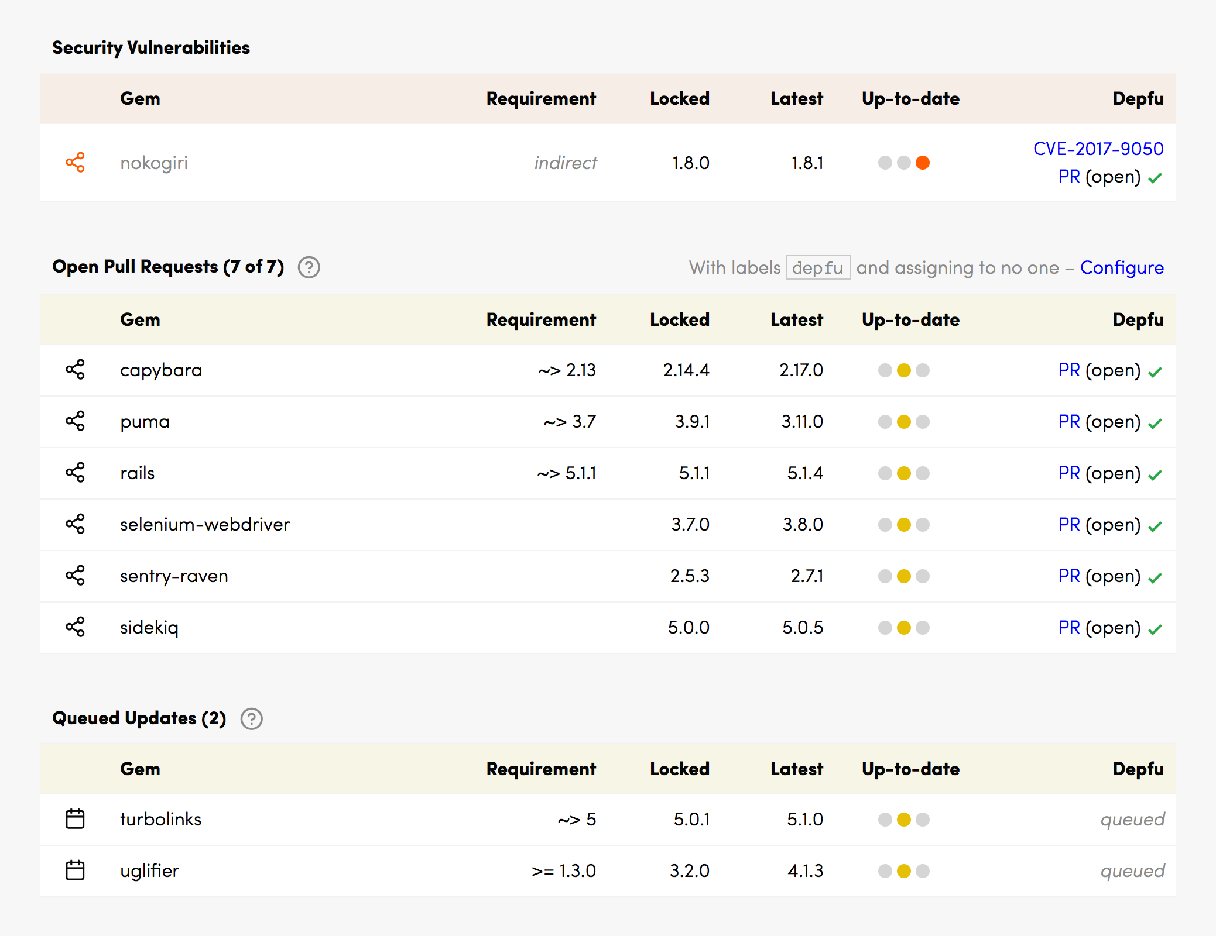
Task: Open the CVE-2017-9050 advisory link
Action: click(x=1098, y=149)
